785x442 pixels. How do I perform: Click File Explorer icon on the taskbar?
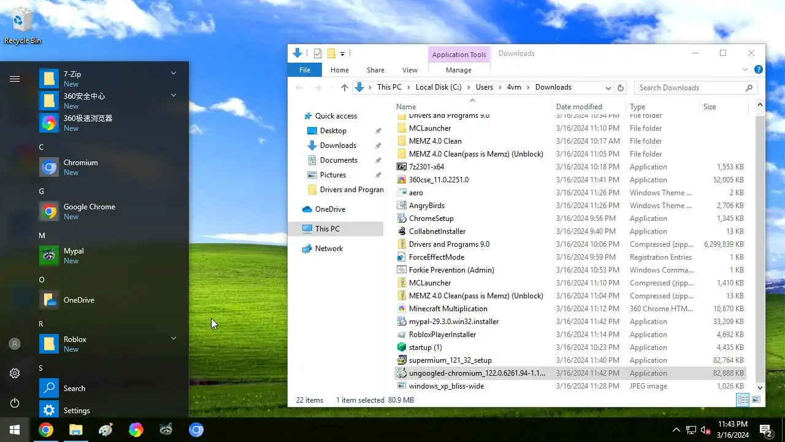click(x=76, y=430)
